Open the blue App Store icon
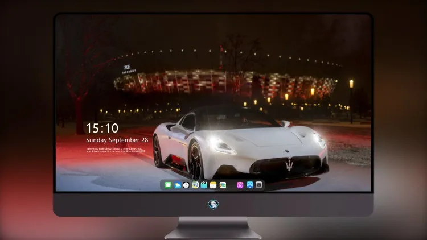 click(x=250, y=185)
